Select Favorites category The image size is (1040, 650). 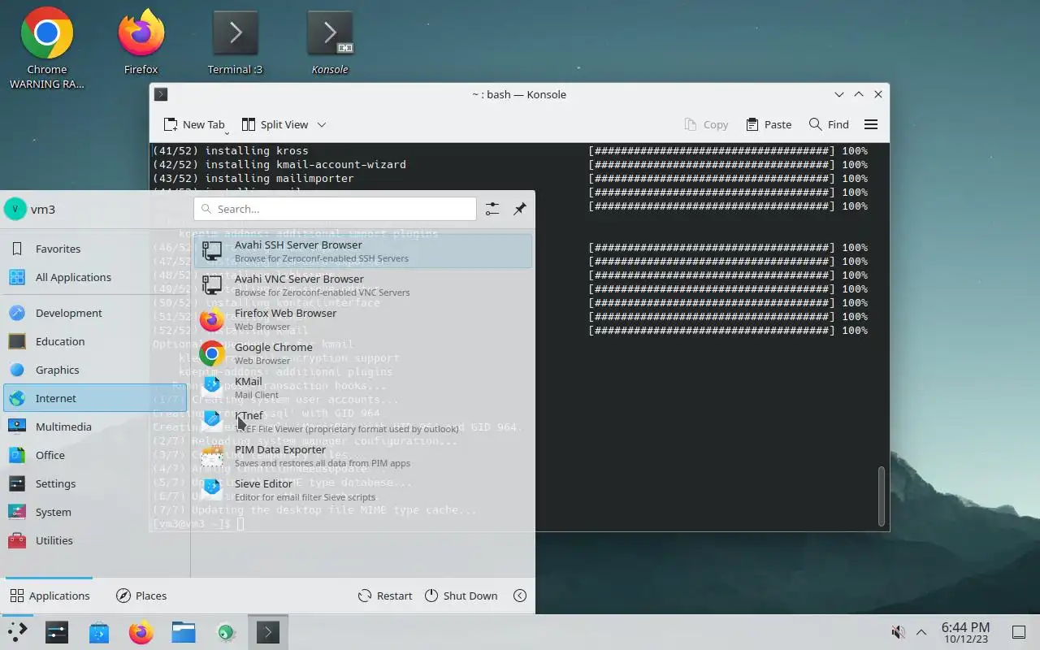95,249
